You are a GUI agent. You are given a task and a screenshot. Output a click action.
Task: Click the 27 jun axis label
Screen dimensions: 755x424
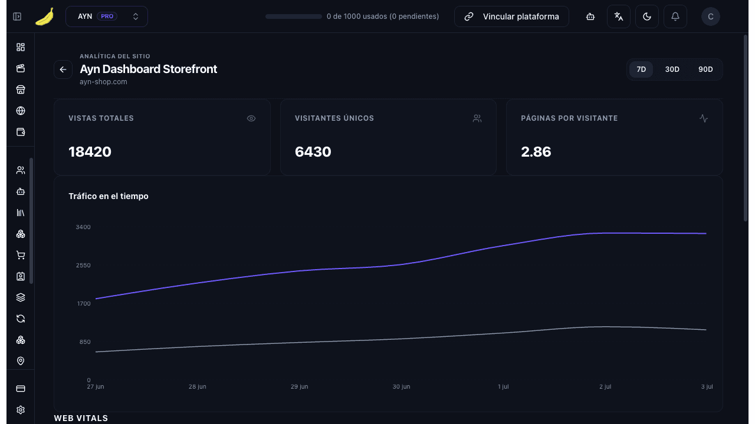tap(95, 387)
